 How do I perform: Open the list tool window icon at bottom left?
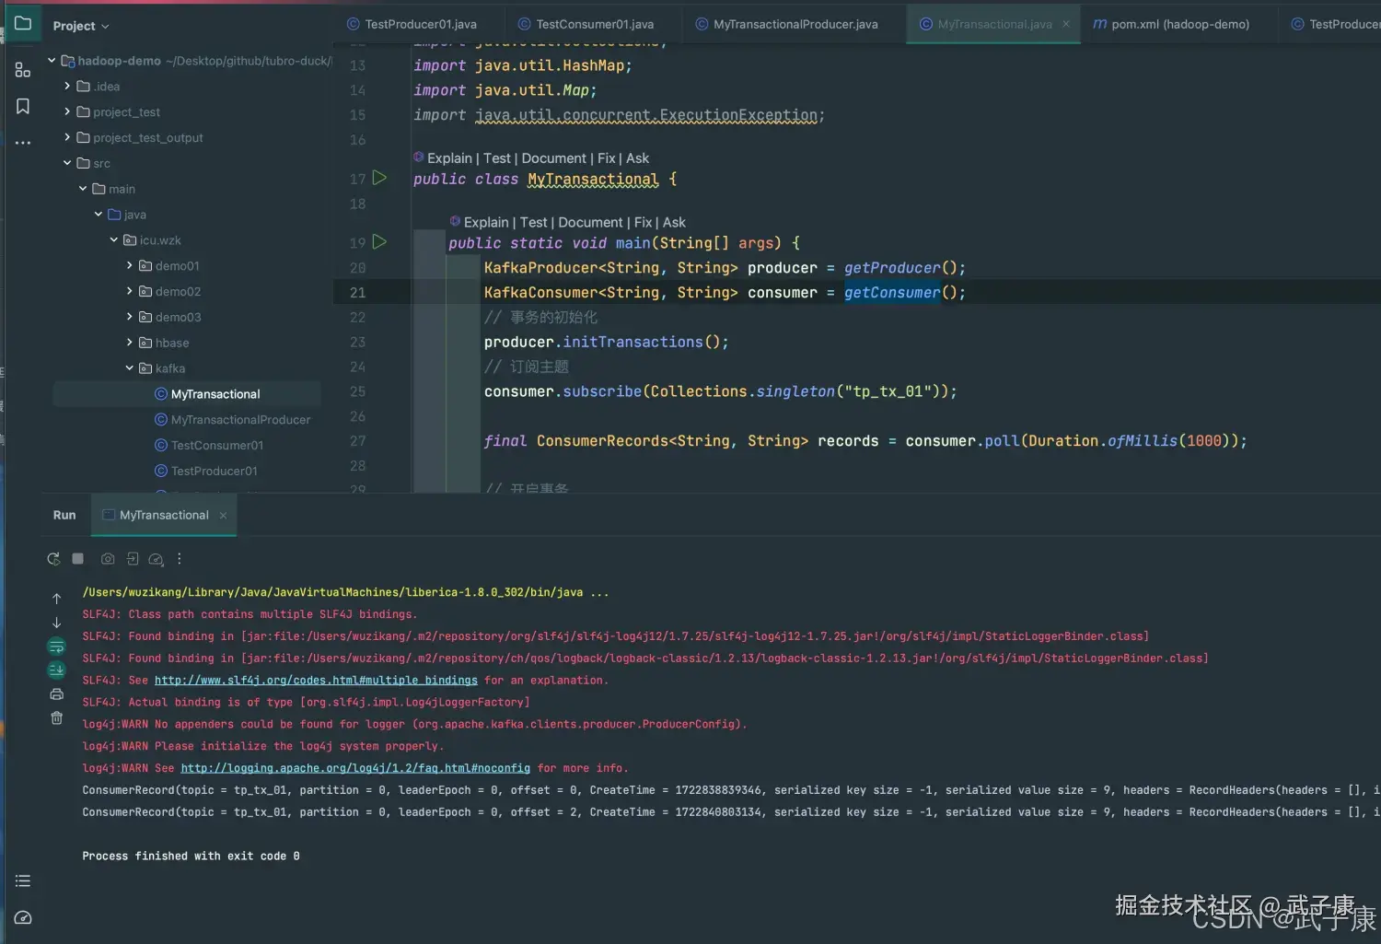pos(23,881)
